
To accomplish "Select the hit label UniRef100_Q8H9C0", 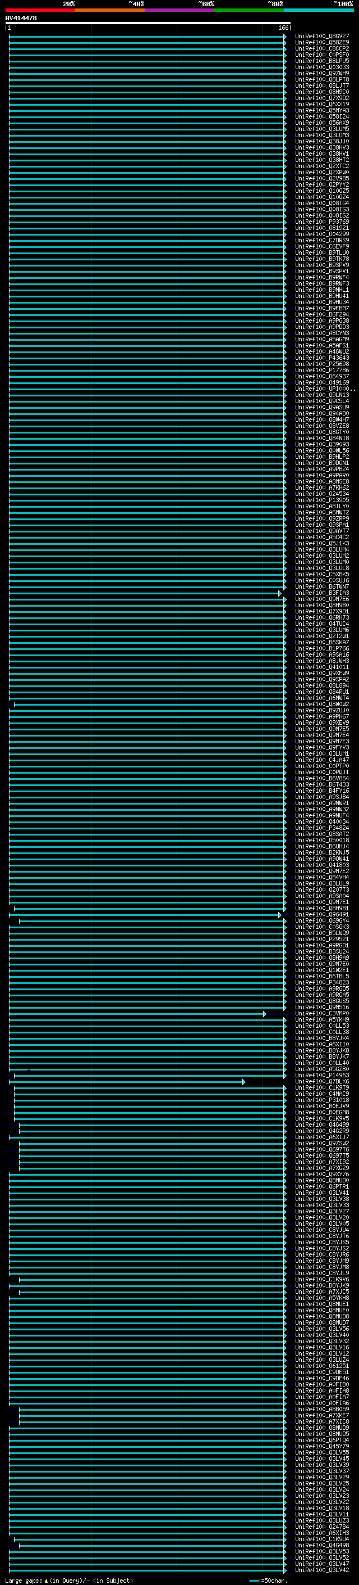I will tap(322, 92).
